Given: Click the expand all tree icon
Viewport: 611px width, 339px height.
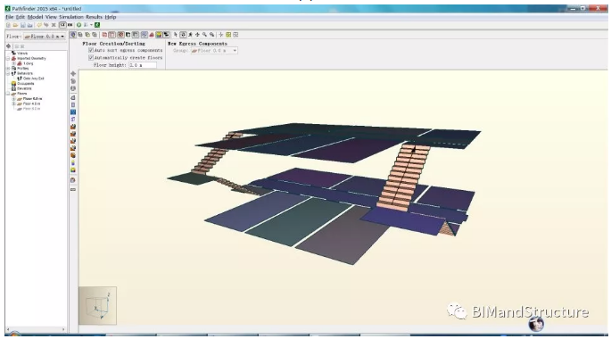Looking at the screenshot, I should (x=16, y=46).
